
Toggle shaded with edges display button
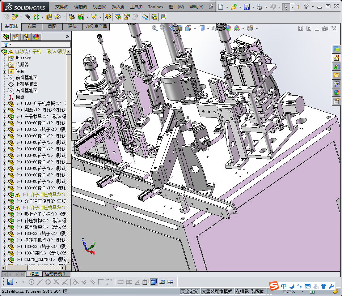[154, 282]
